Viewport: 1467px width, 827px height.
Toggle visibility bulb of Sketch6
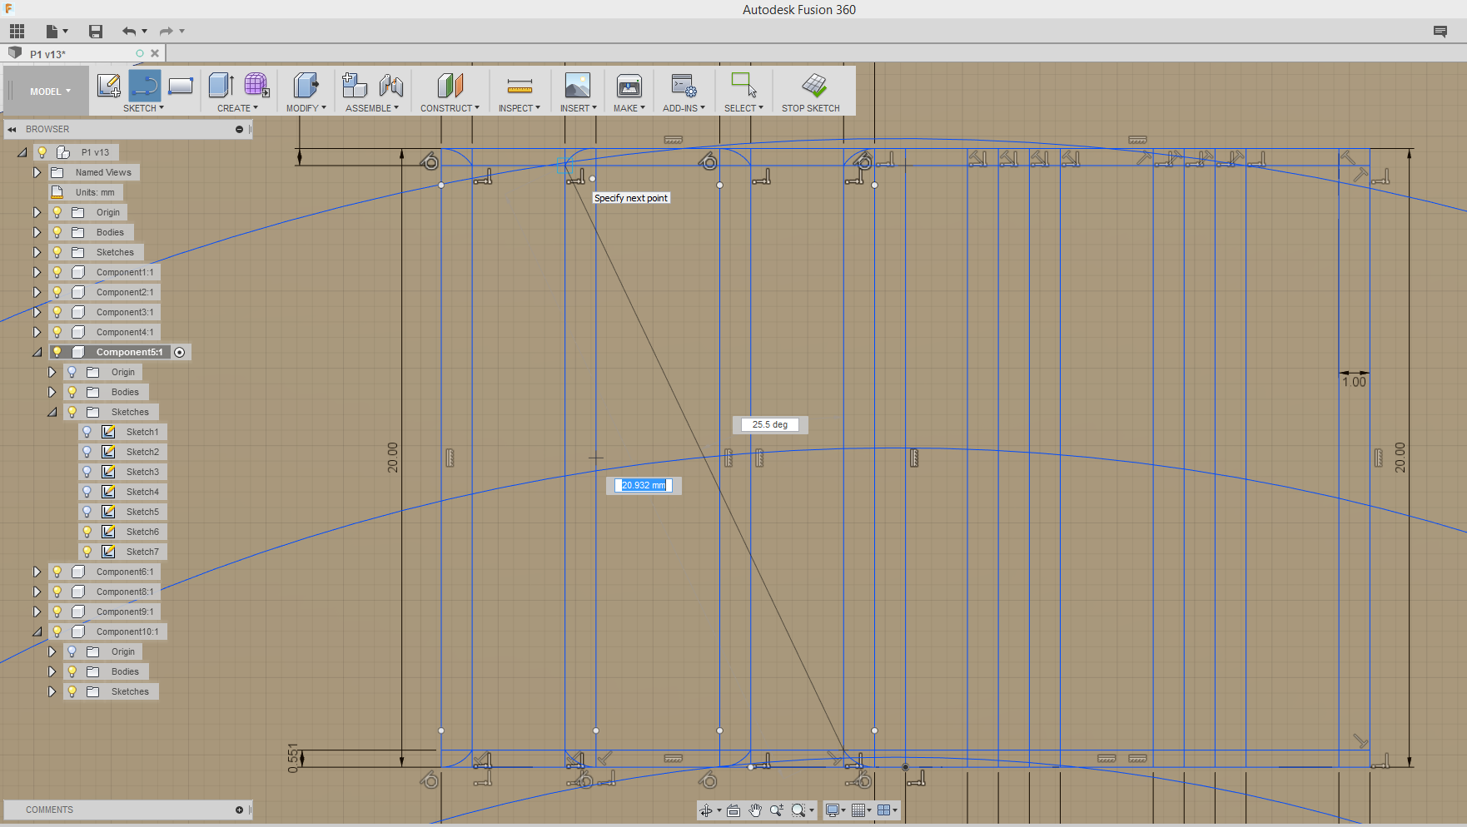point(87,532)
